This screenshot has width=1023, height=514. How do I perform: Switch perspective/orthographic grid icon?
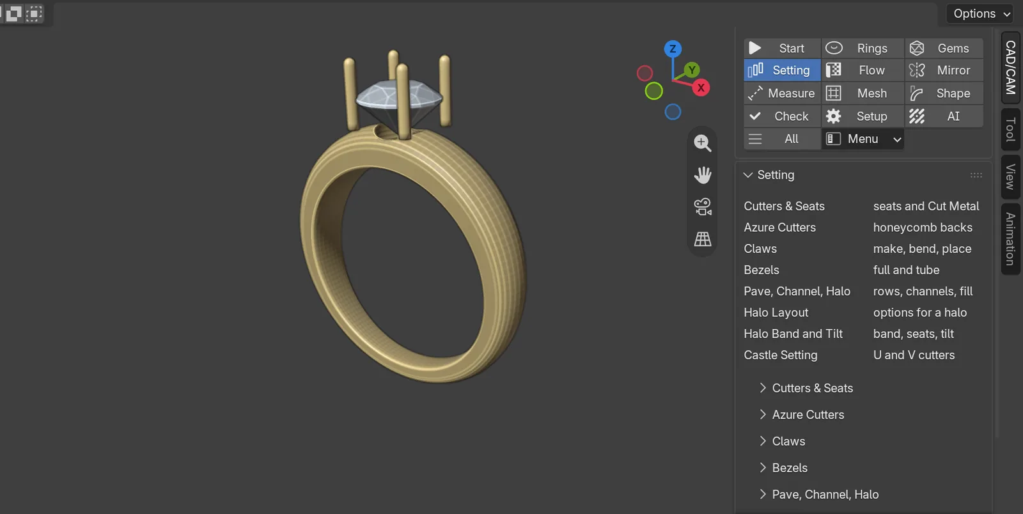703,239
